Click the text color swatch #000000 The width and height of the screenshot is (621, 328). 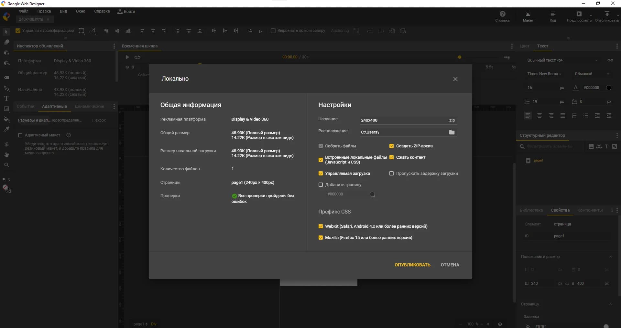(608, 88)
